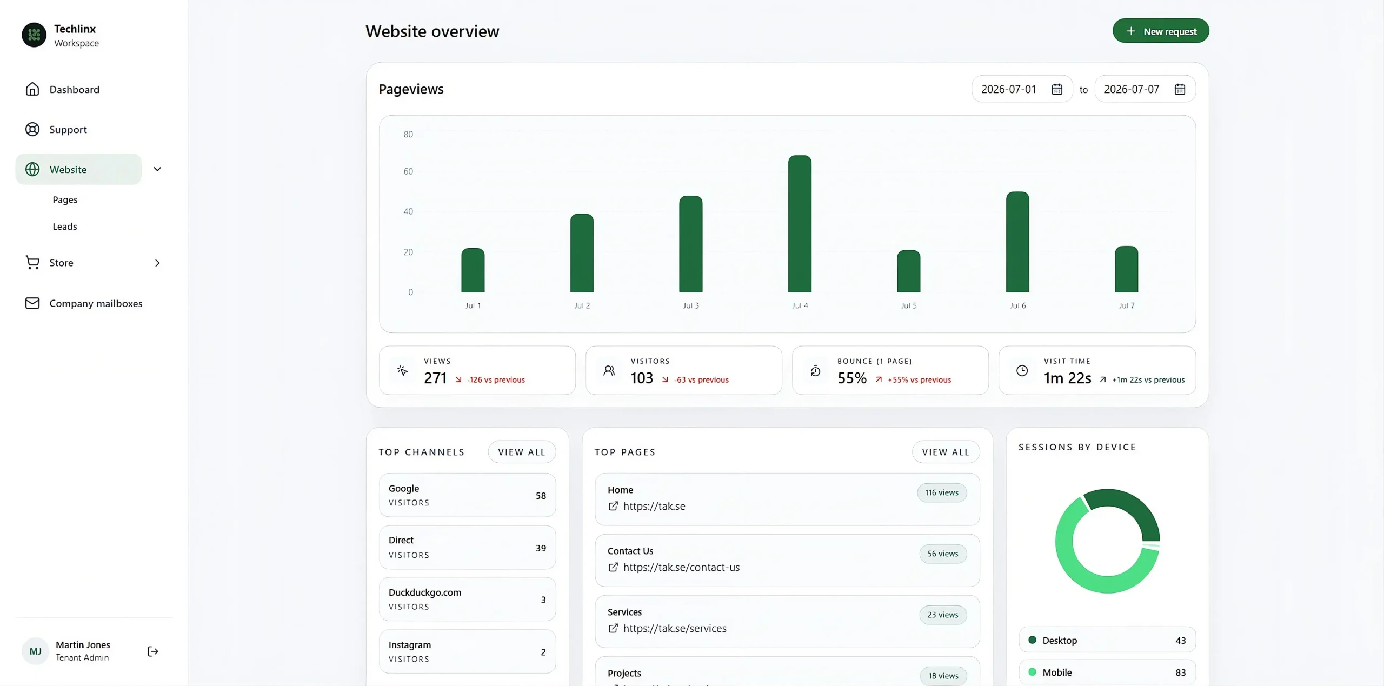Click the Store shopping cart icon
Viewport: 1384px width, 686px height.
[32, 262]
